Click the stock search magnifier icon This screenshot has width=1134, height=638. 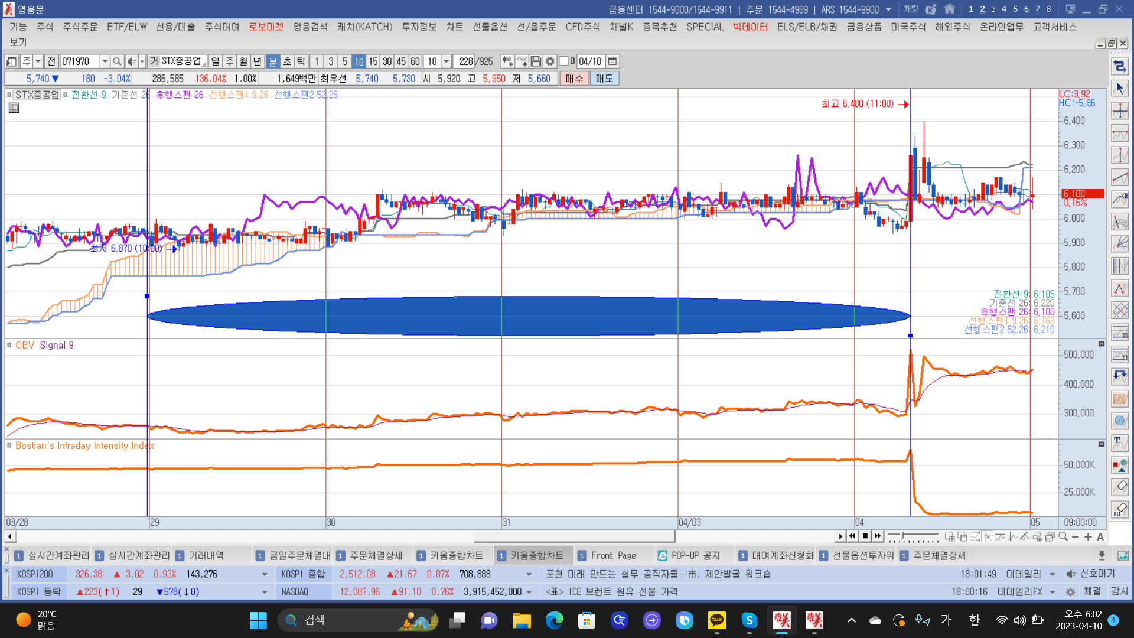coord(117,61)
